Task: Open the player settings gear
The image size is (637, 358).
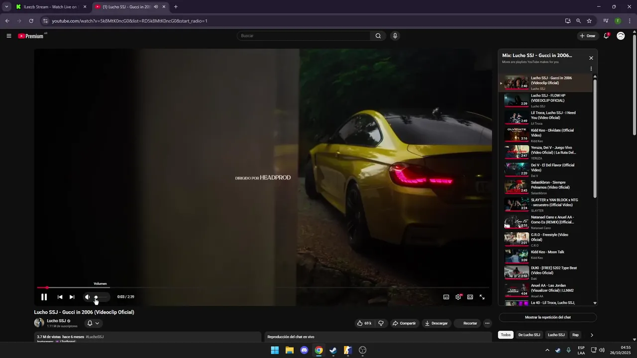Action: (x=458, y=297)
